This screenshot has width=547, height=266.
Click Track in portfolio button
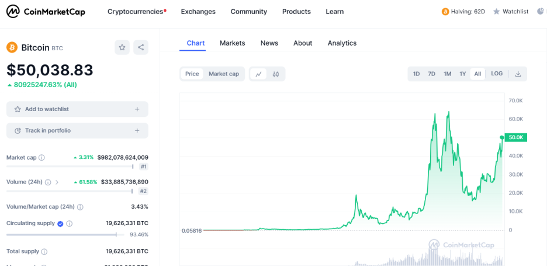(x=78, y=130)
